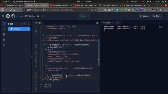Screen dimensions: 168x94
Task: Search the console output
Action: (x=160, y=27)
